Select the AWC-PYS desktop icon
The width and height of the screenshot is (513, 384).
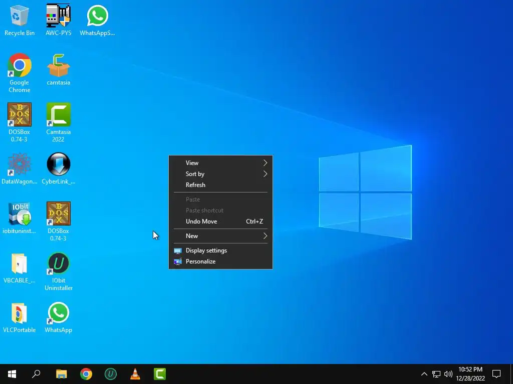click(x=58, y=20)
